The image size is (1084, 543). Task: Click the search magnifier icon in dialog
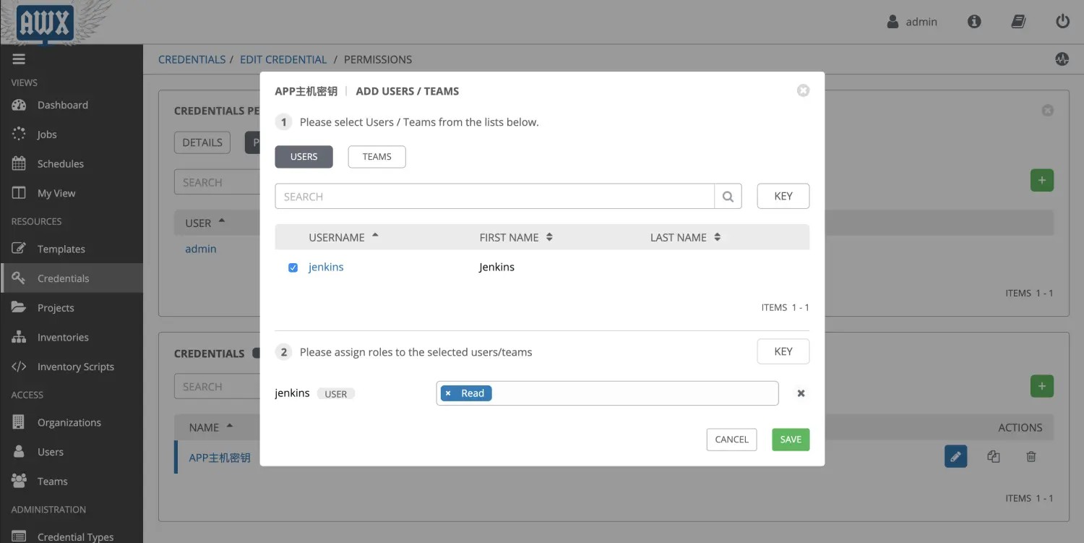click(728, 197)
